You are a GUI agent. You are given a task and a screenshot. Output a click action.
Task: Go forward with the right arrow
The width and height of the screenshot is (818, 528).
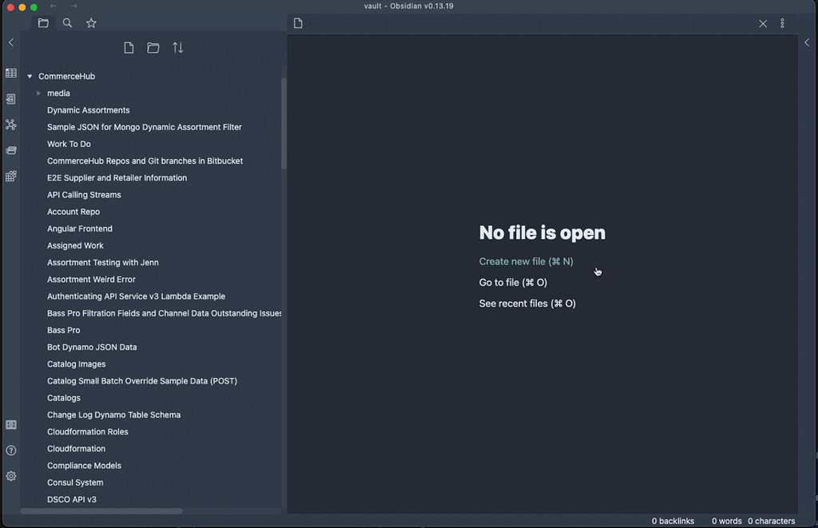pyautogui.click(x=73, y=6)
